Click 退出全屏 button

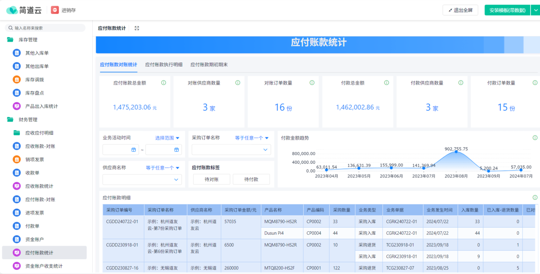[x=460, y=10]
